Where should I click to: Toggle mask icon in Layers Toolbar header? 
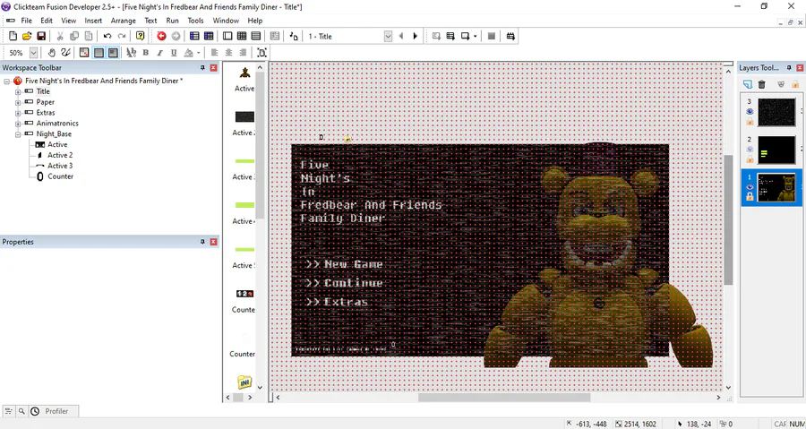(781, 84)
